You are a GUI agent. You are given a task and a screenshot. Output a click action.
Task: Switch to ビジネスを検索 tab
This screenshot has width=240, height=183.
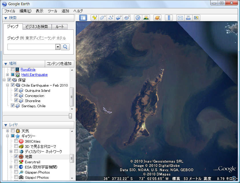point(37,27)
